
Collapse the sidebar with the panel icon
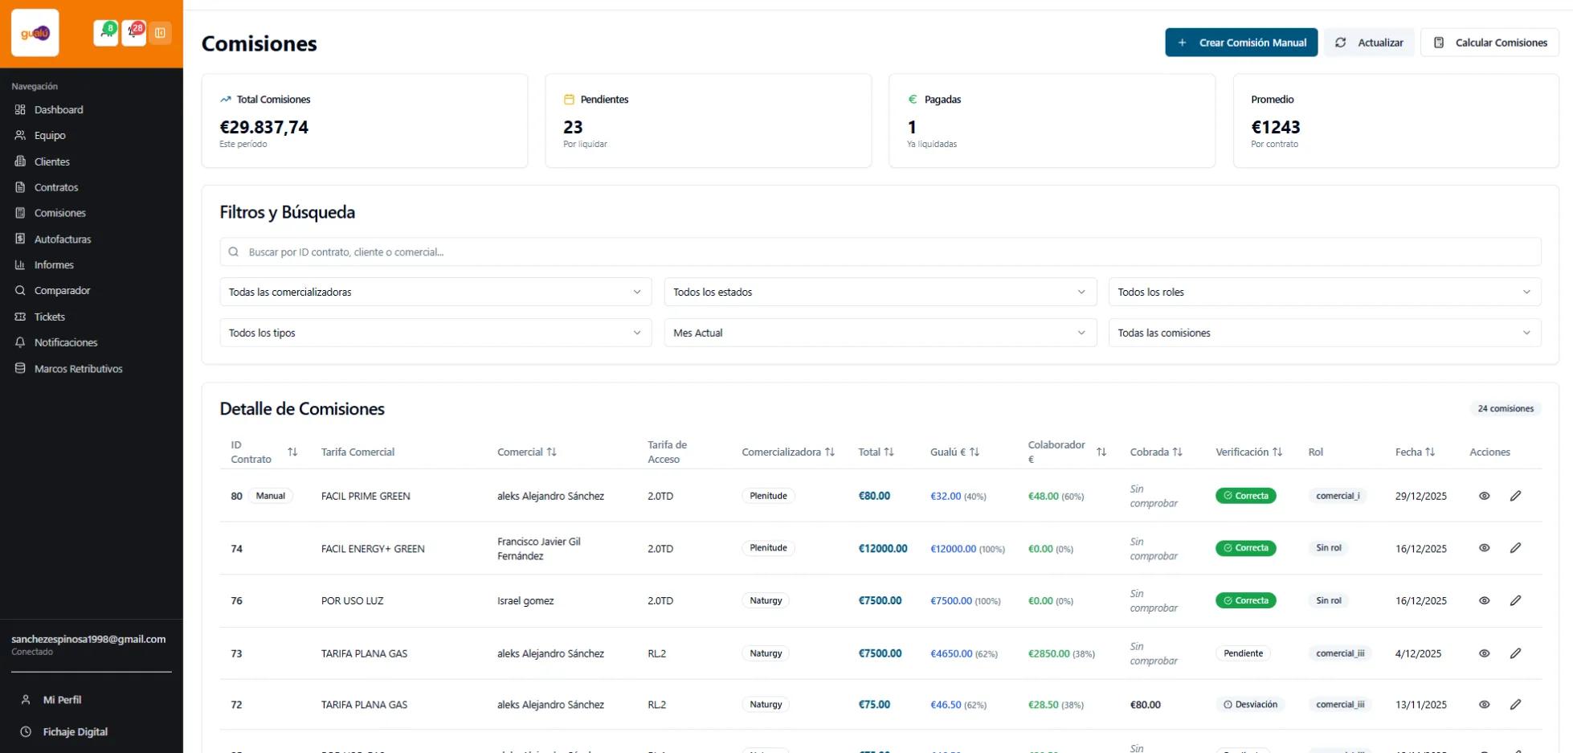(x=160, y=33)
